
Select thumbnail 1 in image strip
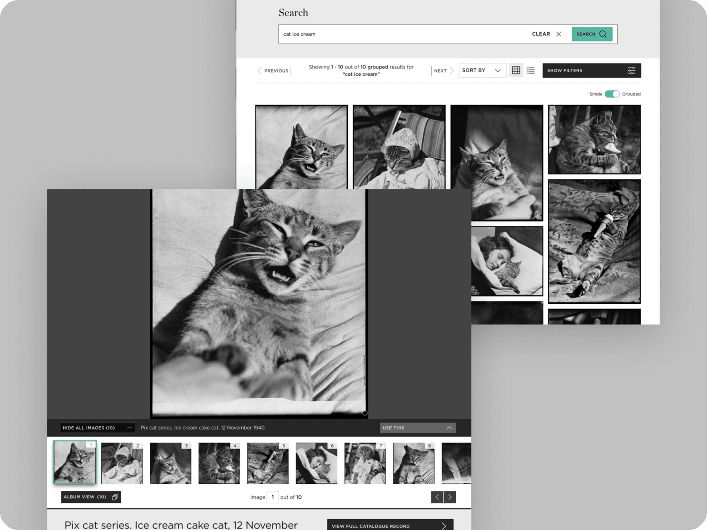[x=74, y=462]
